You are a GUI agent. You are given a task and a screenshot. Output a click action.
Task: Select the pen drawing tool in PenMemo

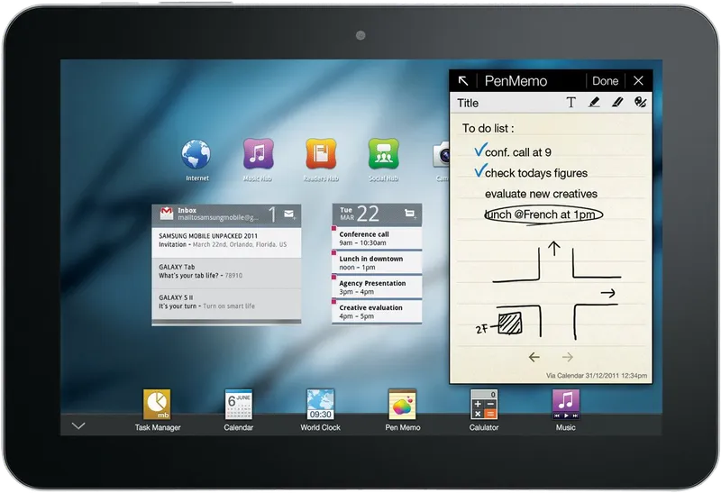[594, 102]
